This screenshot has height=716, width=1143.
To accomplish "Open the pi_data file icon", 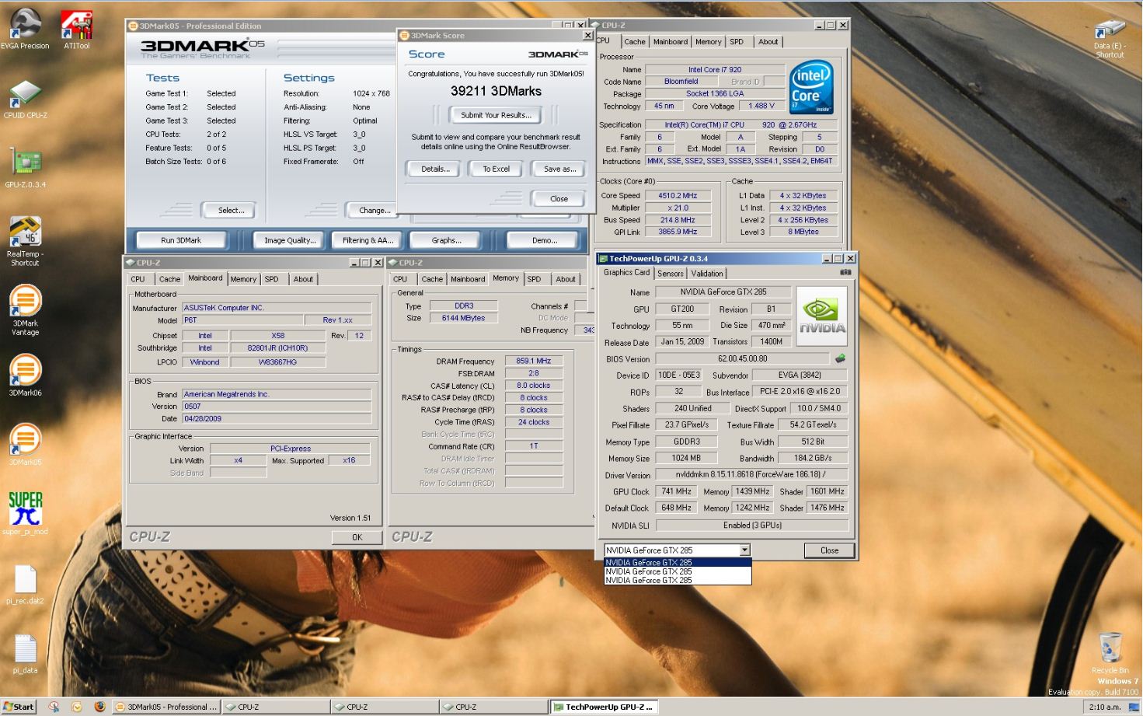I will 25,653.
